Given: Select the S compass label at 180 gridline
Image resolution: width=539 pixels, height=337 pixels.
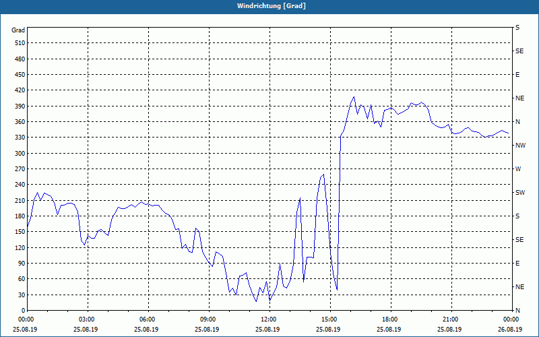Looking at the screenshot, I should coord(517,216).
